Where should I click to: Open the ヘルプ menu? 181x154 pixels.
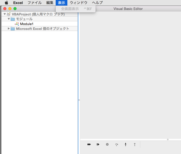pyautogui.click(x=97, y=3)
